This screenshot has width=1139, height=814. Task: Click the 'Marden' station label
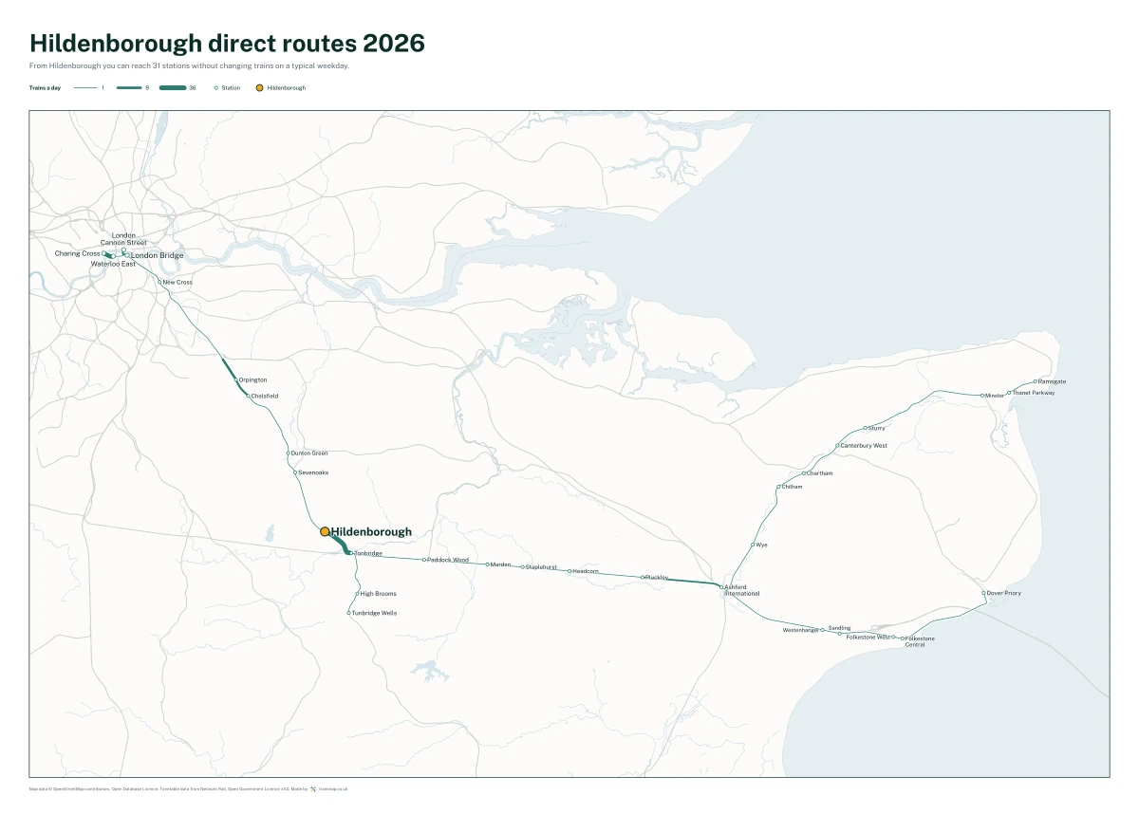coord(501,564)
